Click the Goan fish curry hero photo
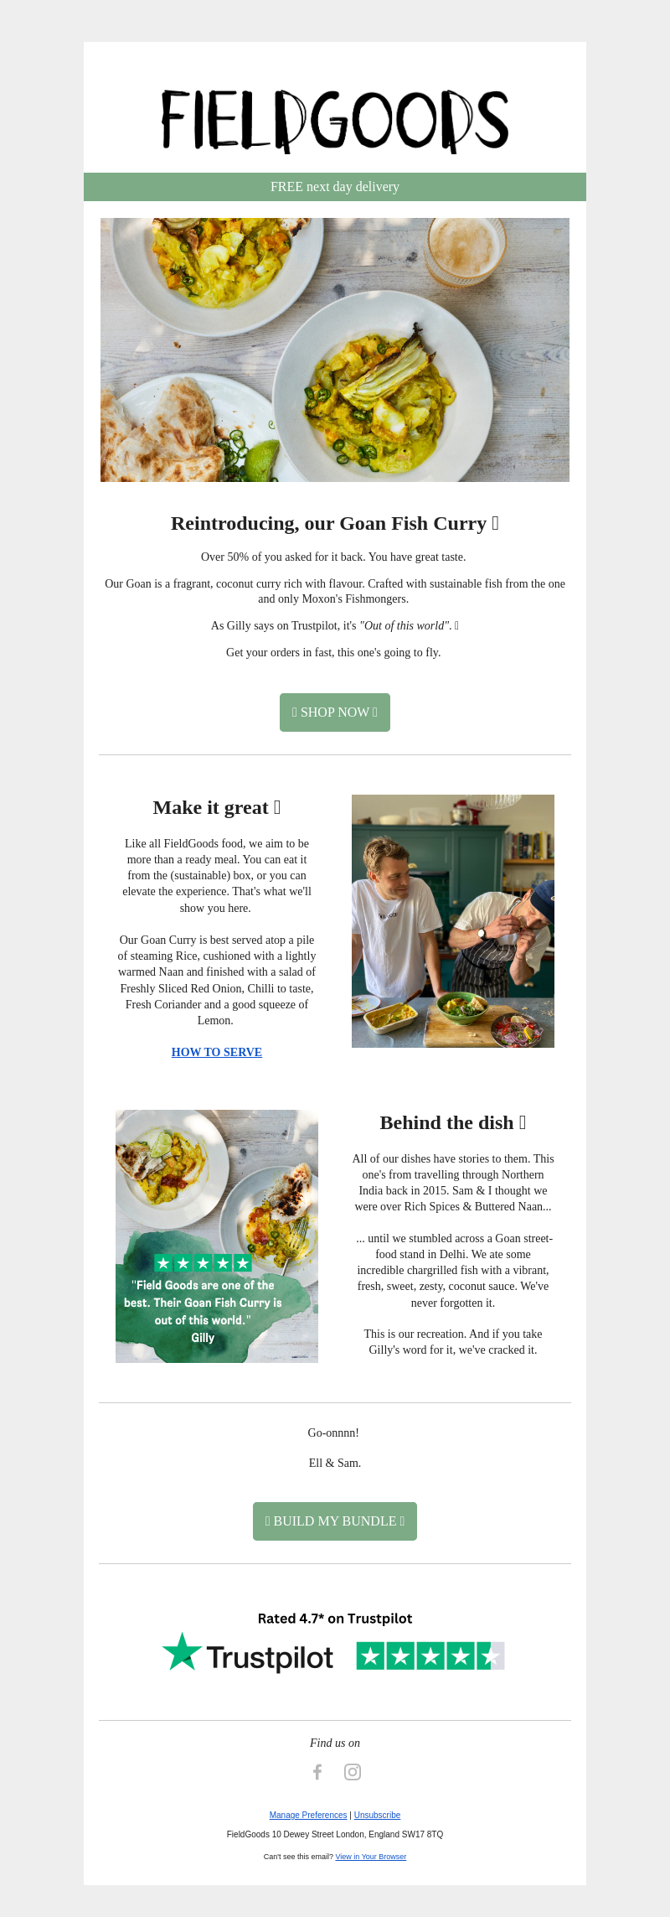 tap(335, 350)
